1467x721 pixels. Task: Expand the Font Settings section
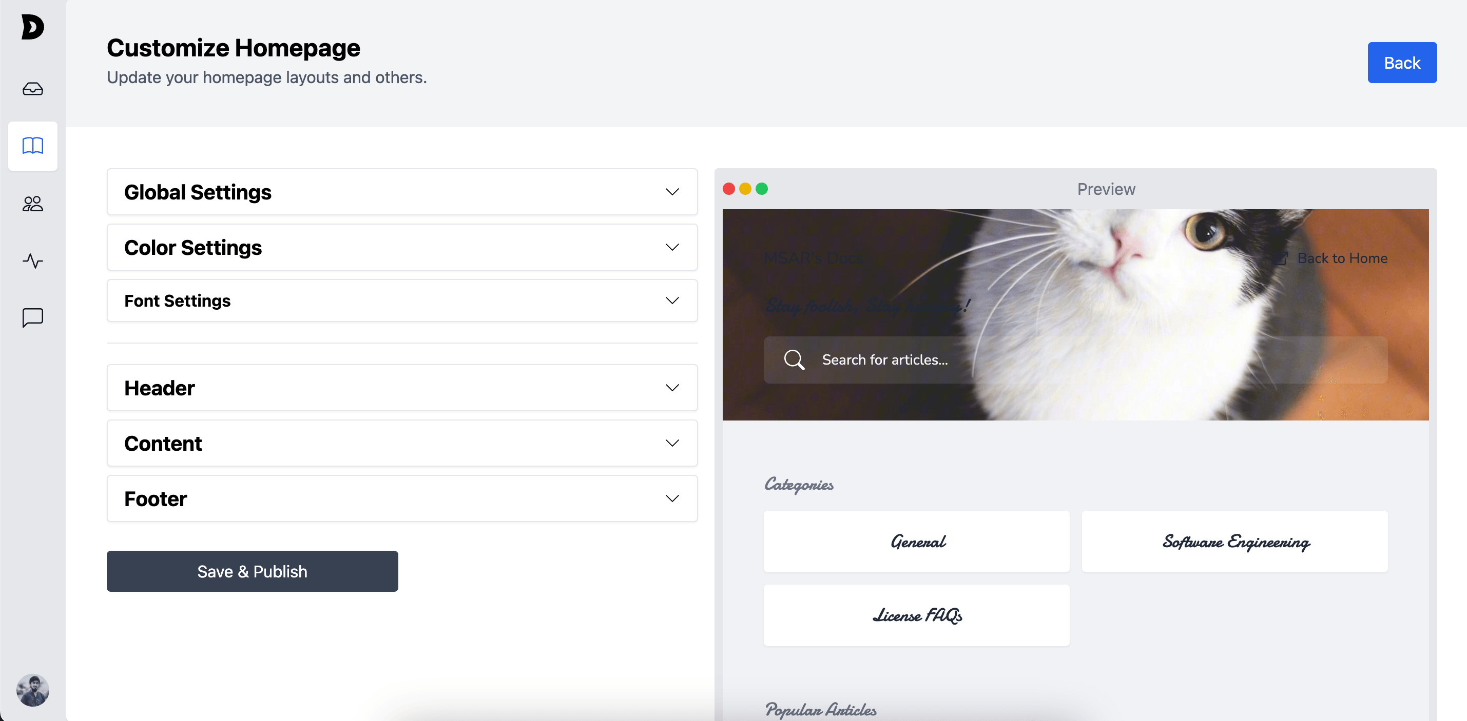tap(402, 300)
